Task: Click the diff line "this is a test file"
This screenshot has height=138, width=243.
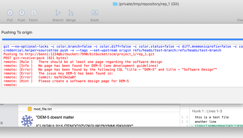Action: (x=212, y=117)
